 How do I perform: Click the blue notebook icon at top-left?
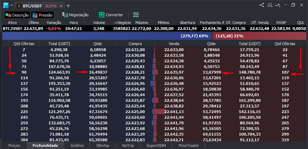pyautogui.click(x=6, y=5)
